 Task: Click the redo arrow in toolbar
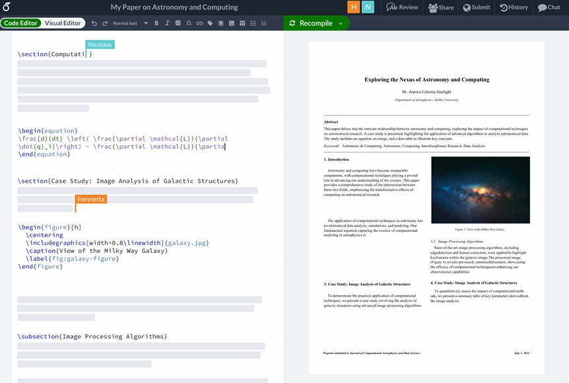104,23
